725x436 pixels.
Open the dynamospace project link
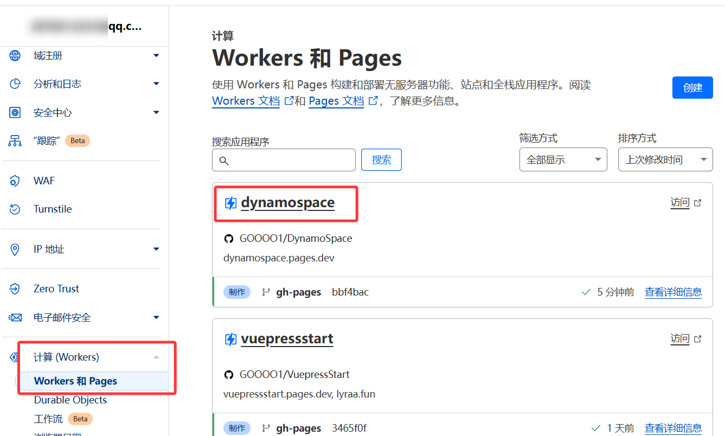tap(287, 203)
